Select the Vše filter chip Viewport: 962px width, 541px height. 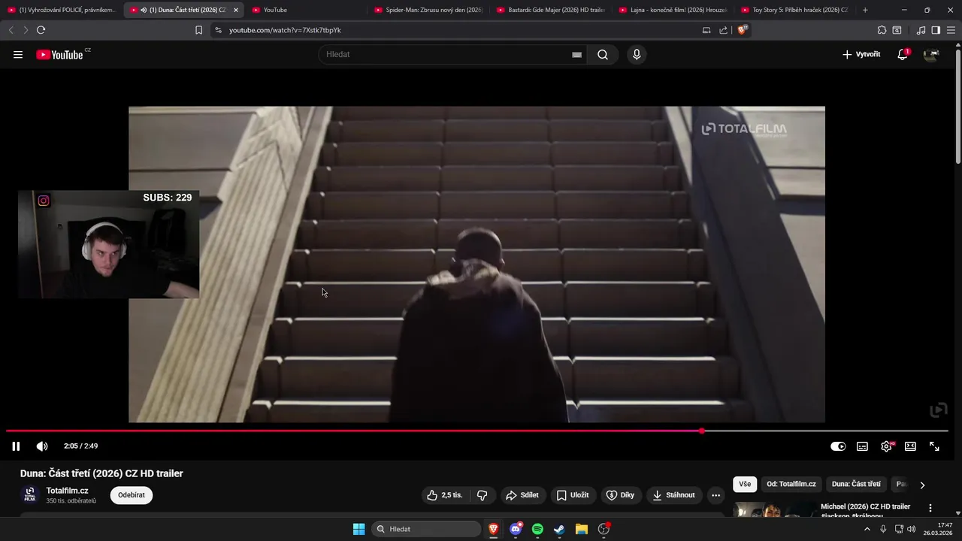point(745,485)
